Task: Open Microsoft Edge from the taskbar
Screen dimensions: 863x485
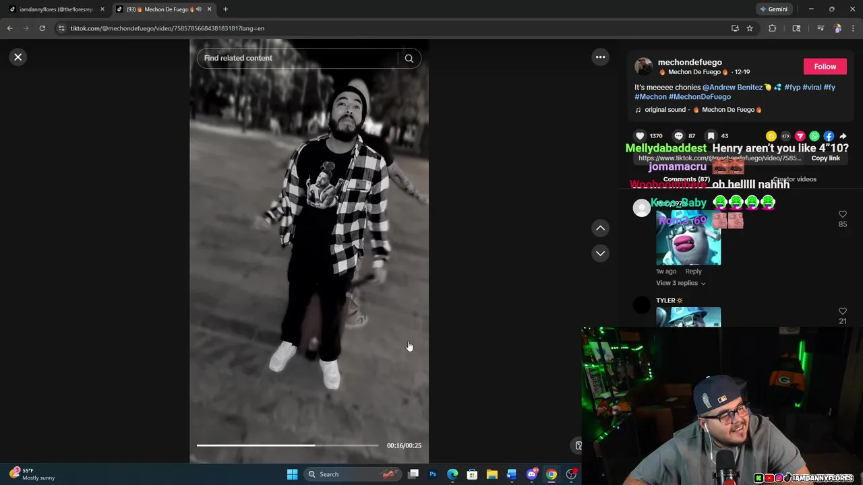Action: pyautogui.click(x=452, y=474)
